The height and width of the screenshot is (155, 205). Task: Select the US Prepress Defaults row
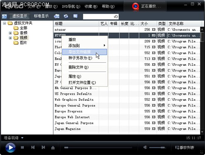127,94
